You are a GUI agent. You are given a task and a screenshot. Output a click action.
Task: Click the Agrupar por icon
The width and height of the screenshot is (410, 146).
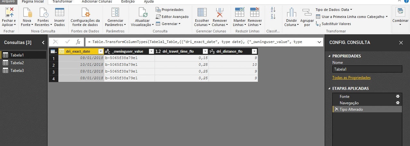[x=307, y=12]
